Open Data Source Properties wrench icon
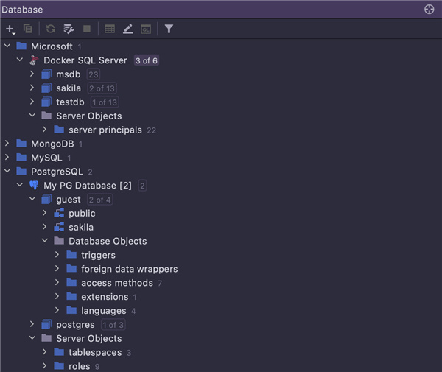This screenshot has width=442, height=372. click(x=69, y=29)
